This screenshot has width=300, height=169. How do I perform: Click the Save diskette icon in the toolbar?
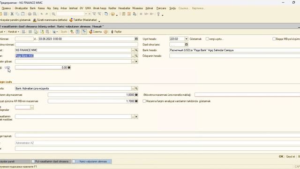pos(6,14)
